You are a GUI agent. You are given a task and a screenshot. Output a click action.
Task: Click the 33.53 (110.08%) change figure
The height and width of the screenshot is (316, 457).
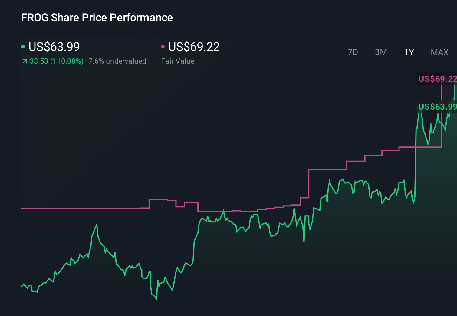[56, 61]
